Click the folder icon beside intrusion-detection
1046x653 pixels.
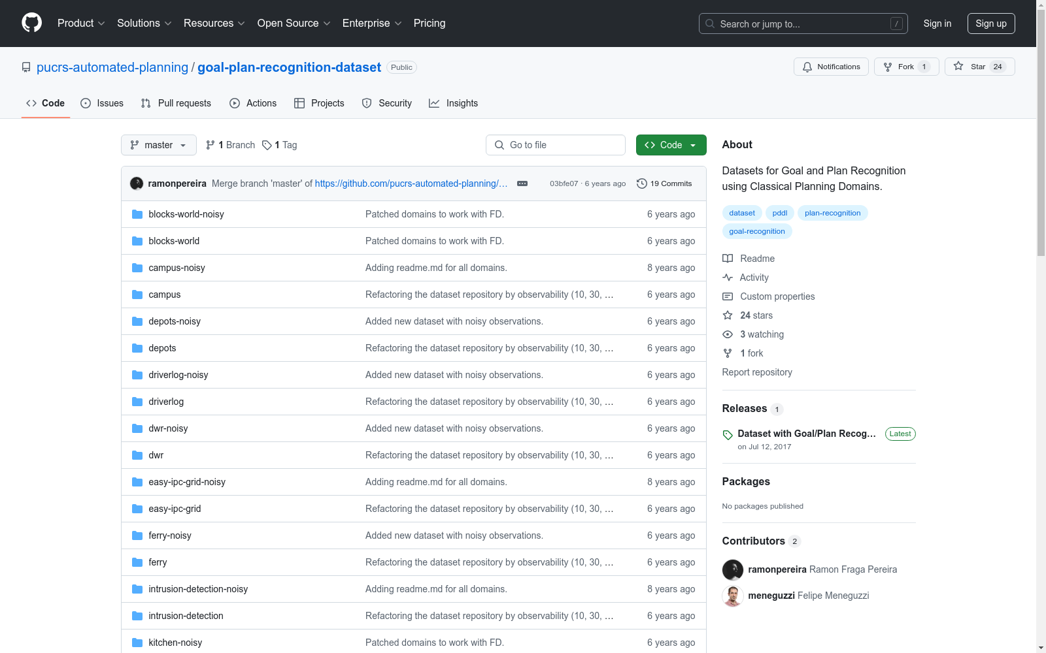[137, 616]
